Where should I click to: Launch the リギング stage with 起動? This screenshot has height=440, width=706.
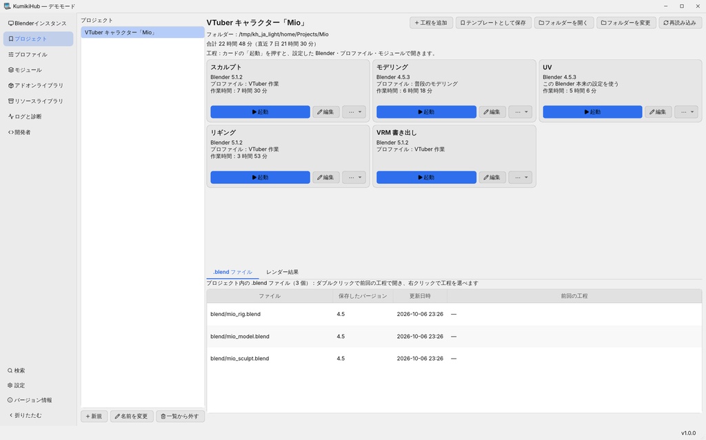[x=260, y=177]
